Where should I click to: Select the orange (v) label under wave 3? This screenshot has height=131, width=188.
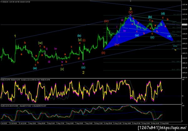130,12
